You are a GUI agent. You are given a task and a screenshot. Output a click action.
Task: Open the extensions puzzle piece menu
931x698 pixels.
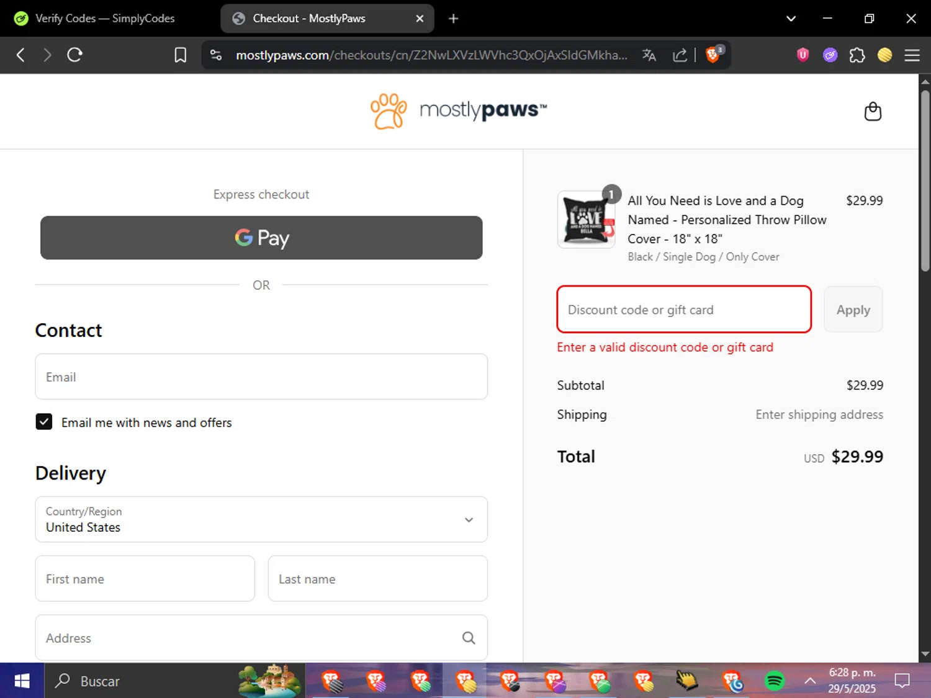click(857, 55)
